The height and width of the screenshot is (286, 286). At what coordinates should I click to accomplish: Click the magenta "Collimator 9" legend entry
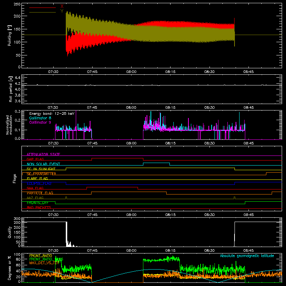(x=40, y=122)
